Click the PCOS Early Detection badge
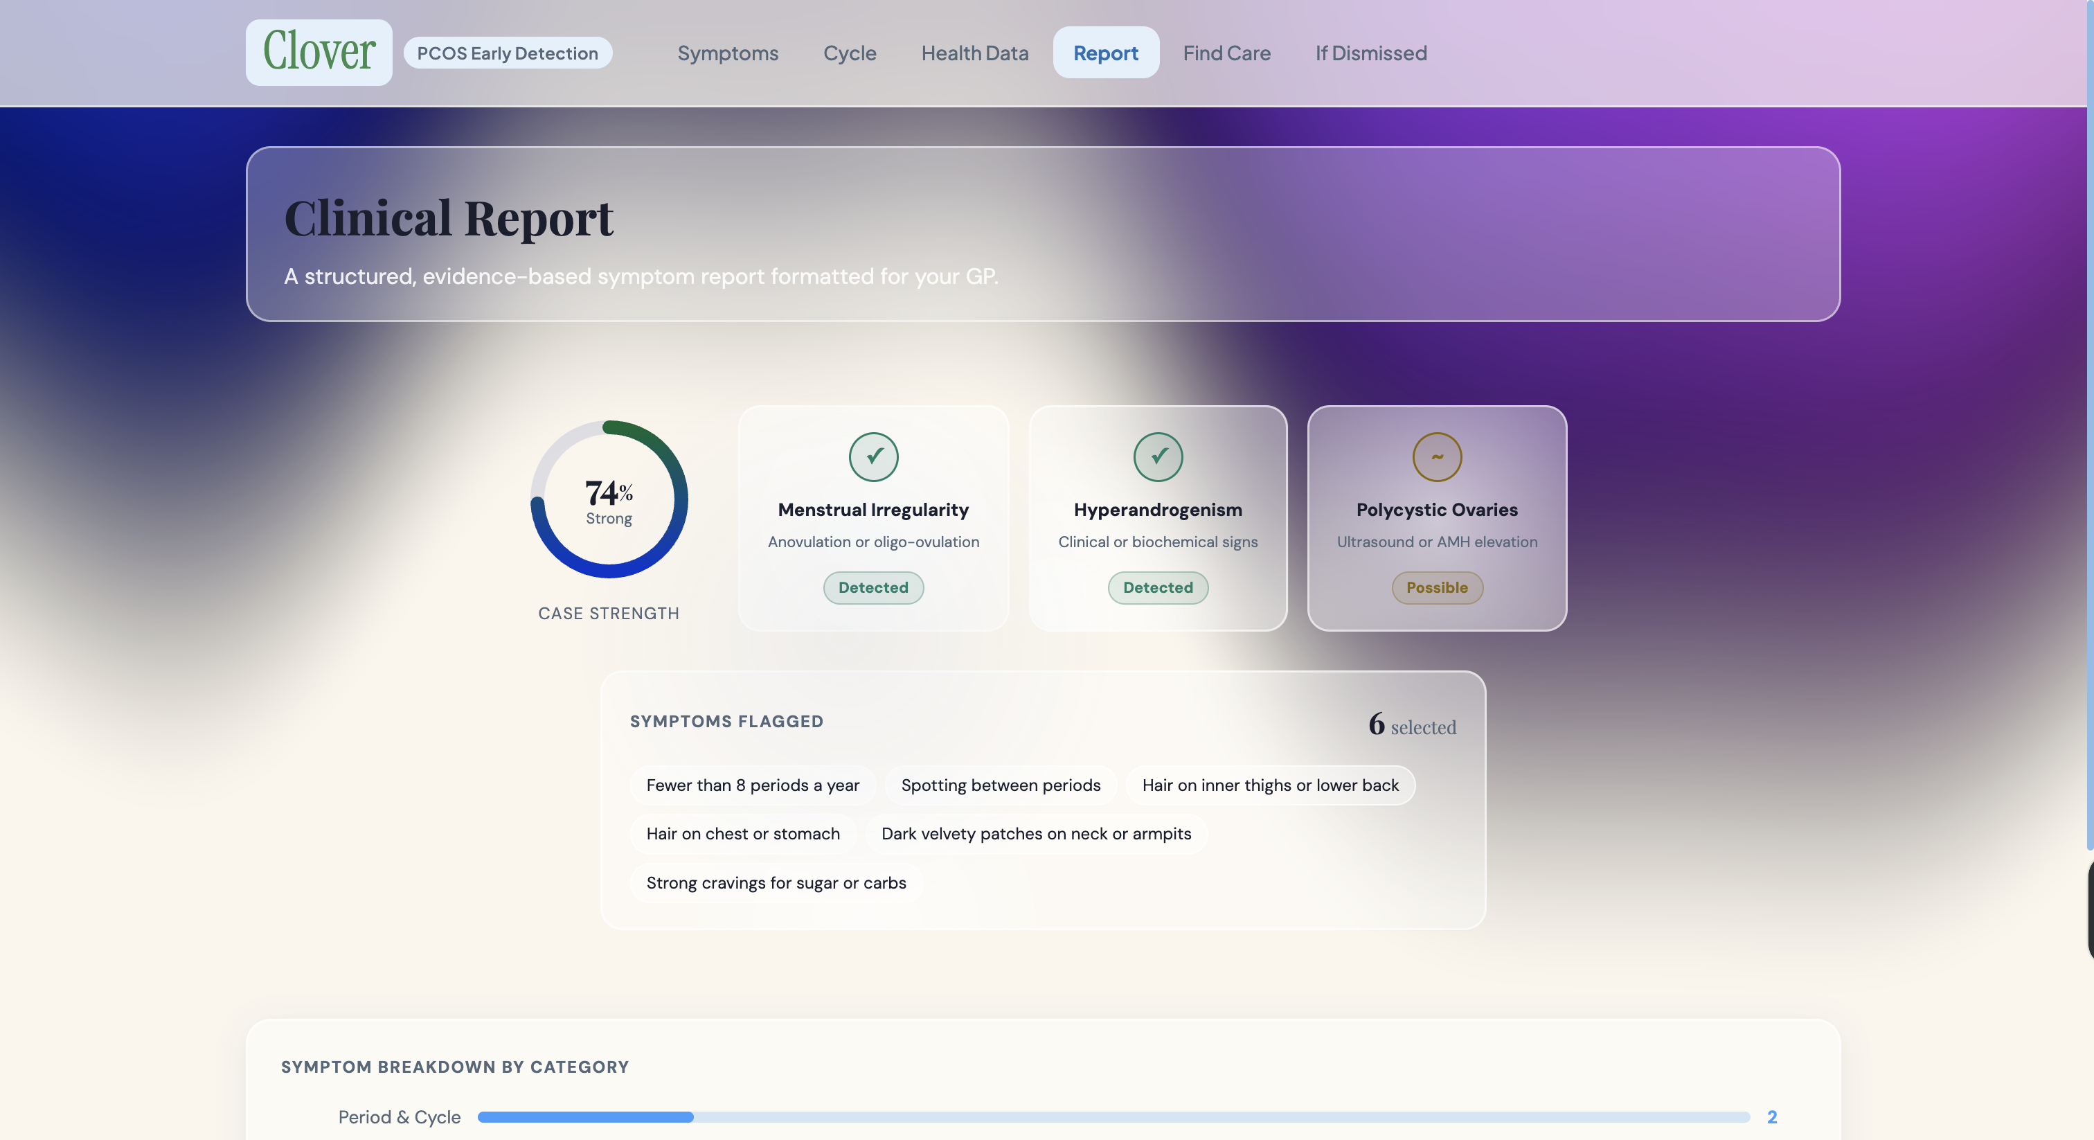Viewport: 2094px width, 1140px height. pyautogui.click(x=508, y=53)
